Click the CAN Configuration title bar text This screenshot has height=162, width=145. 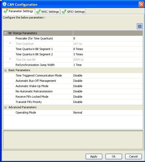coord(22,4)
